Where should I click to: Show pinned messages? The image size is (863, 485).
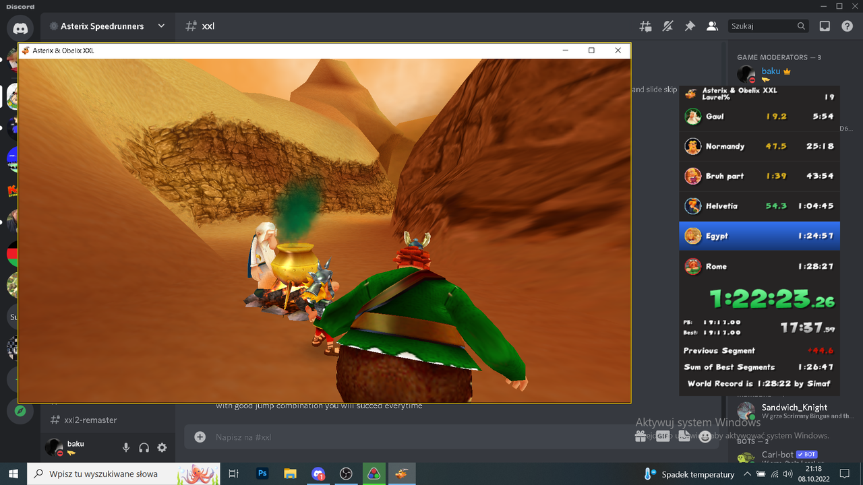[x=690, y=26]
